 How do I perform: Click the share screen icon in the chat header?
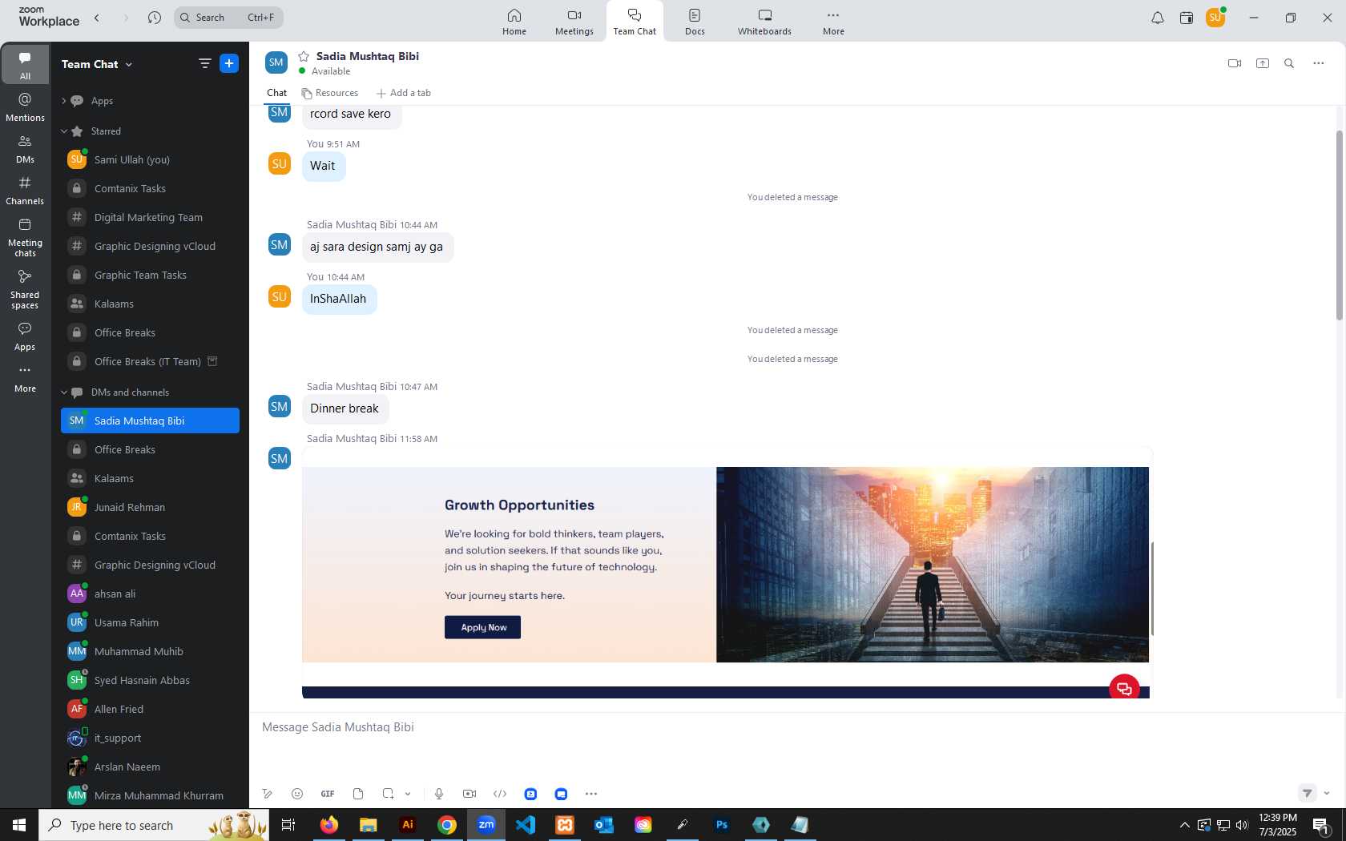click(x=1263, y=63)
